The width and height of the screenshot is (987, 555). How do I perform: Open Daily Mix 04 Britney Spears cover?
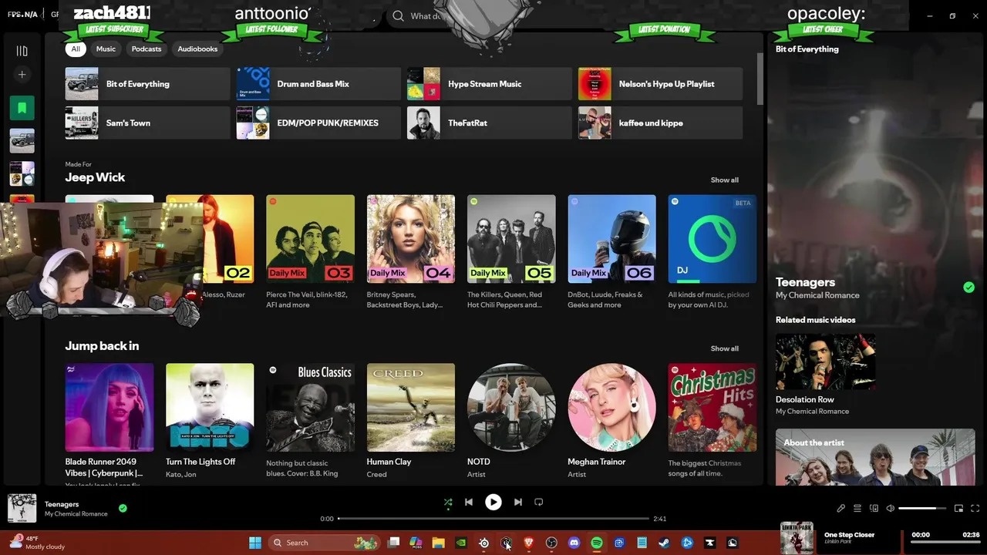point(411,239)
